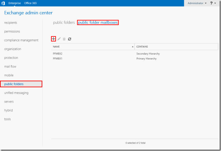Image resolution: width=221 pixels, height=151 pixels.
Task: Select the PFMBX2 mailbox row
Action: (x=58, y=54)
